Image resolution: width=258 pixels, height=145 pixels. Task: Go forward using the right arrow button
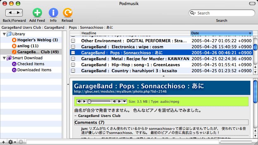pos(19,13)
